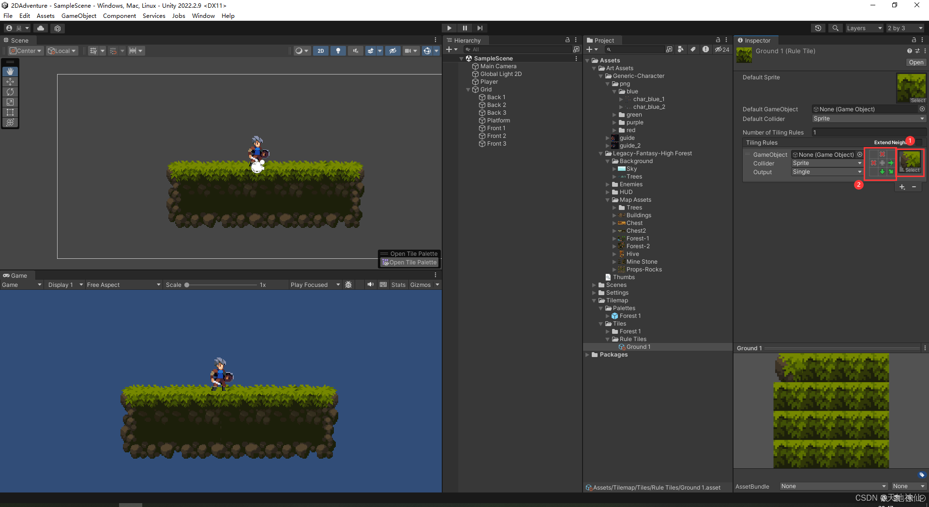Open the Default Collider dropdown
This screenshot has height=507, width=929.
(869, 119)
